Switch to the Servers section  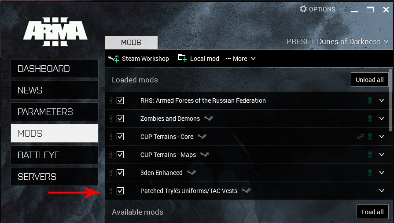54,177
